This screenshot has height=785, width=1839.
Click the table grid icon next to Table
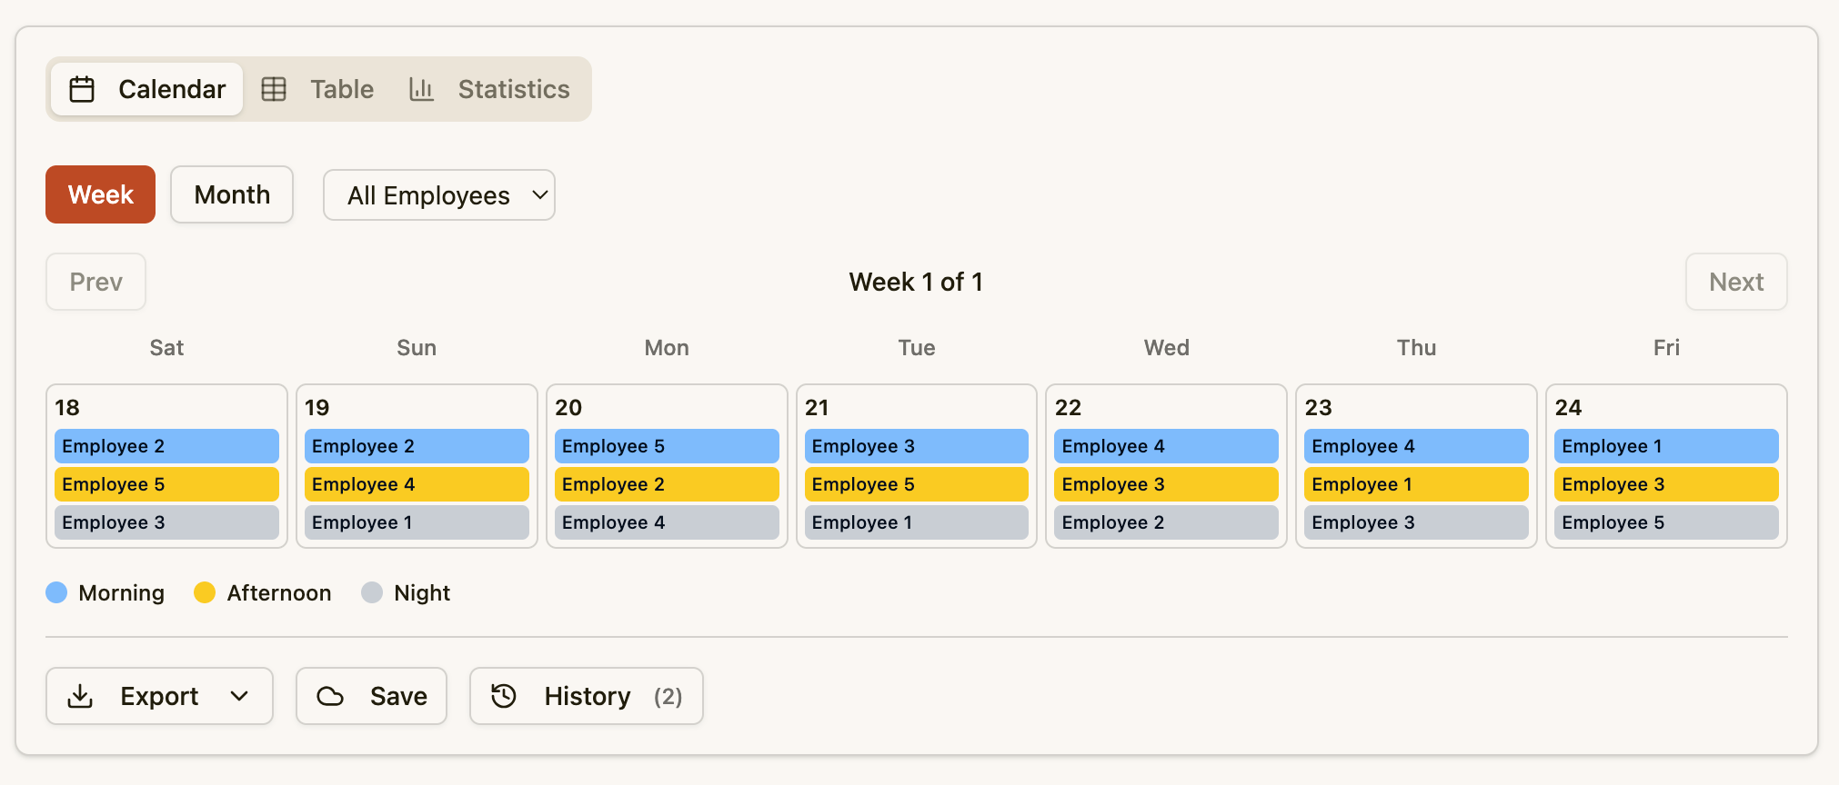274,88
